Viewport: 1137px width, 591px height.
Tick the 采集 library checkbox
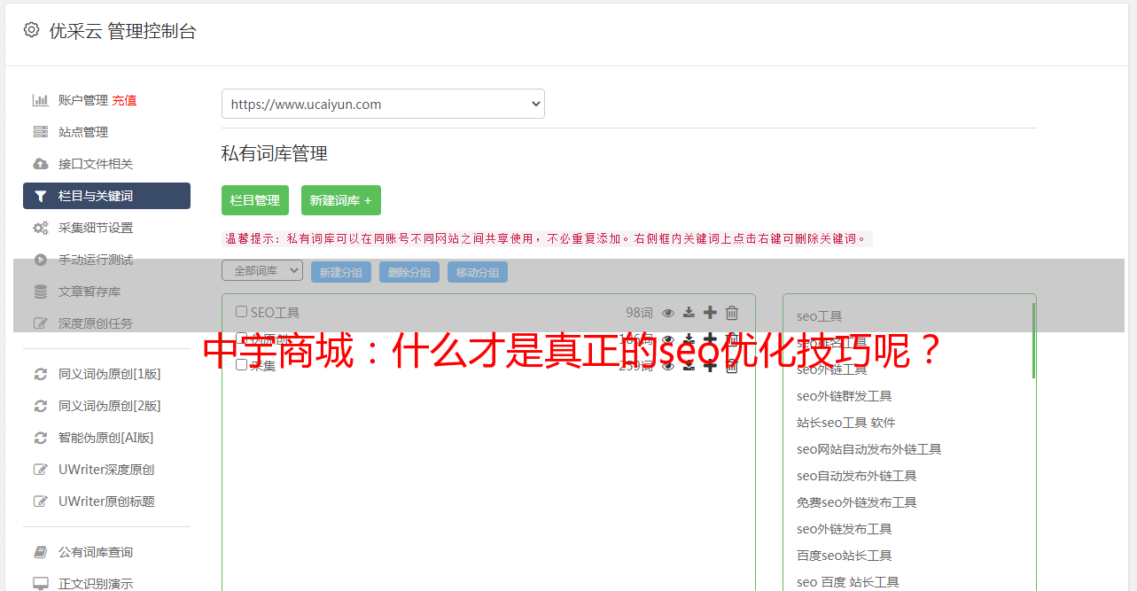pos(241,364)
